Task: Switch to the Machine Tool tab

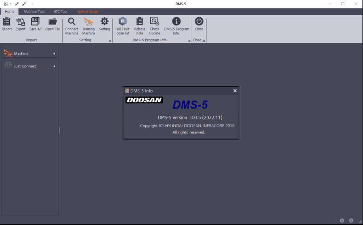Action: click(x=34, y=12)
